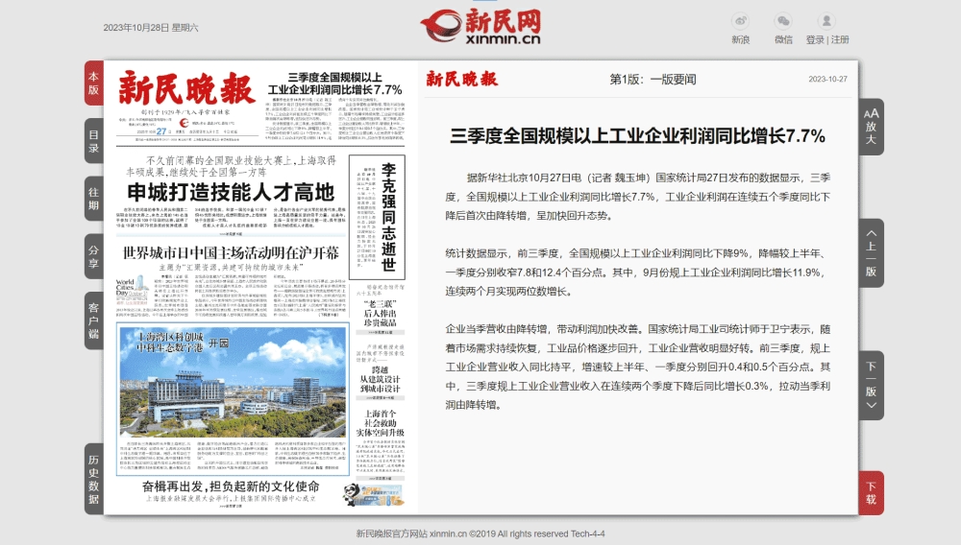The image size is (961, 545).
Task: Open the 历史数据 history data tab
Action: pyautogui.click(x=94, y=479)
